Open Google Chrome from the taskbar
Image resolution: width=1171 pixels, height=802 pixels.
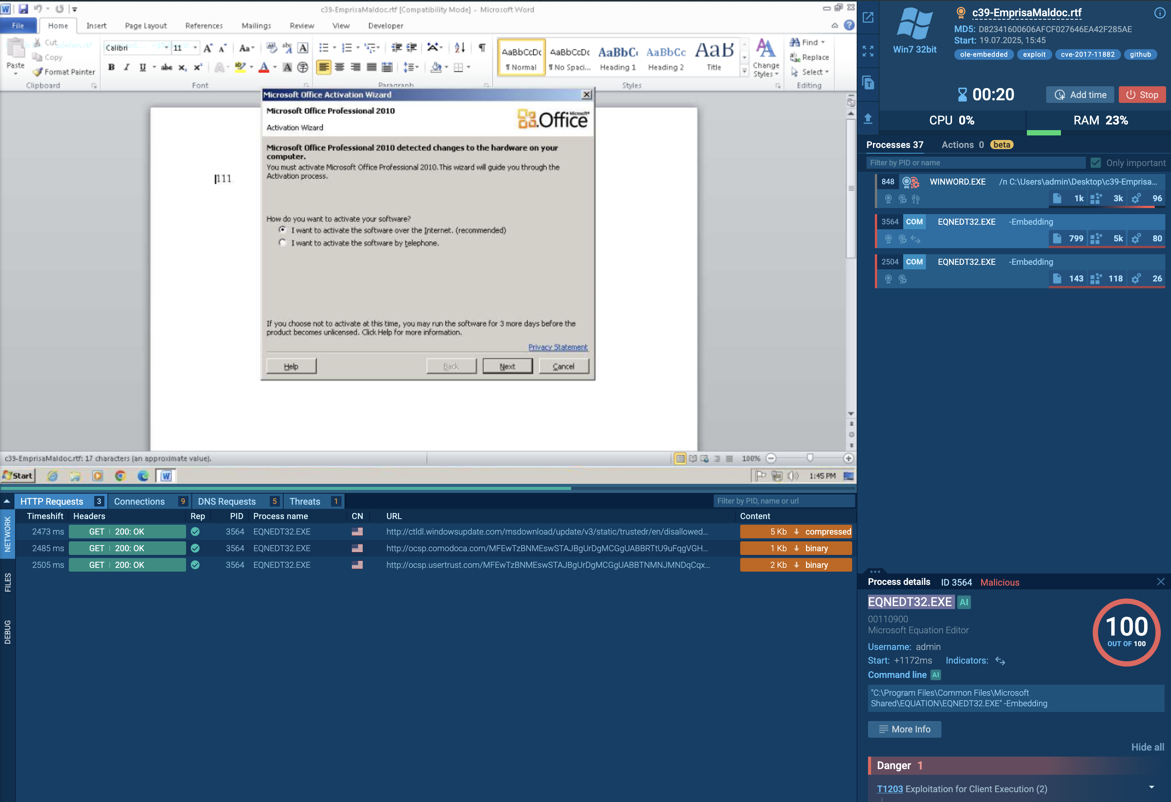[120, 476]
